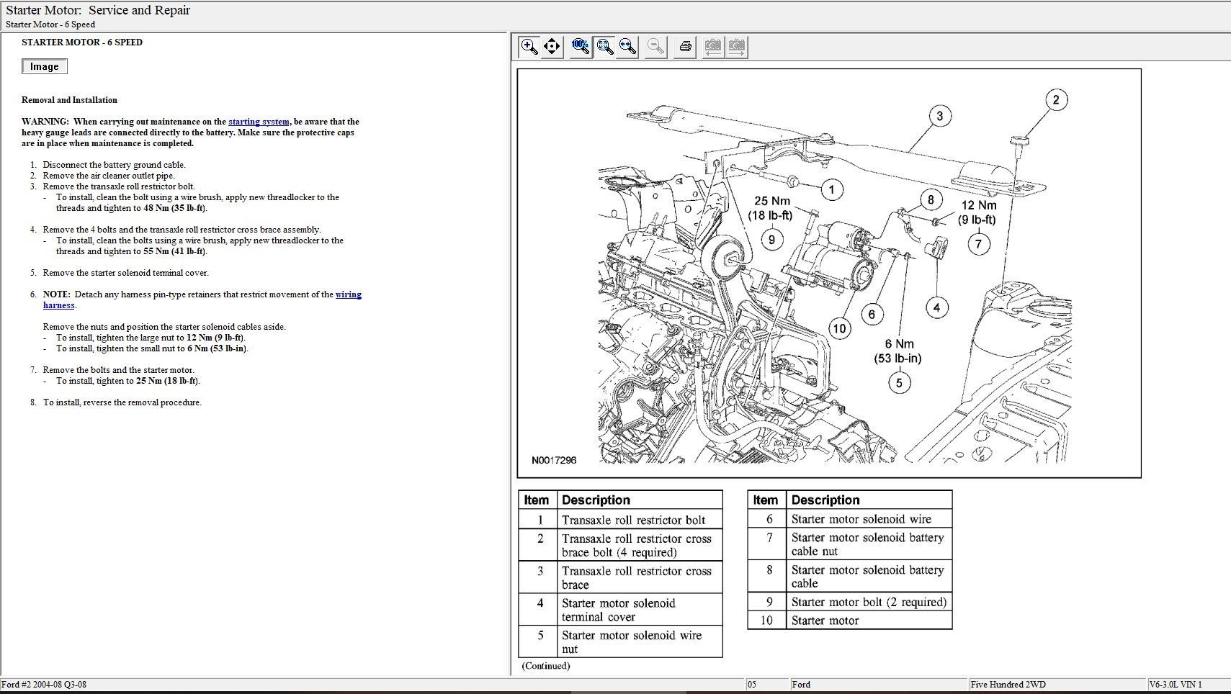Click callout 10 on the diagram
1231x694 pixels.
click(839, 329)
